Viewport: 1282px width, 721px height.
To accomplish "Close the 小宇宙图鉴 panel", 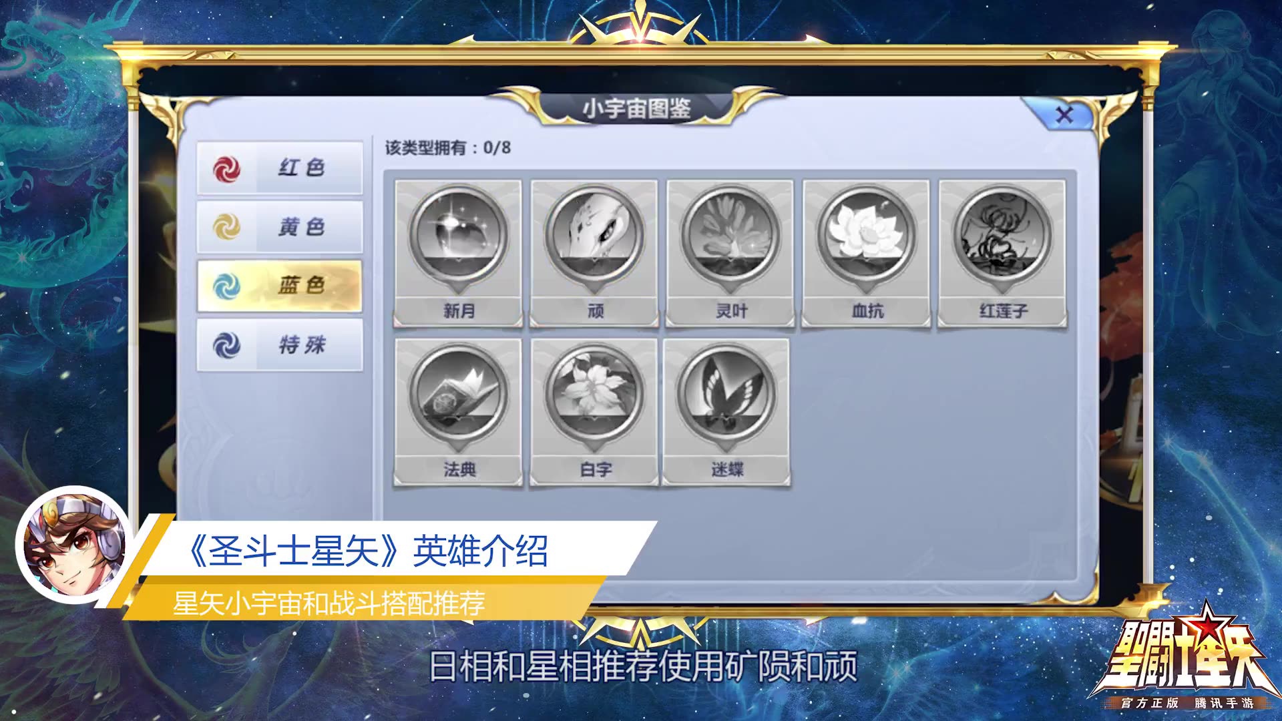I will (x=1064, y=115).
